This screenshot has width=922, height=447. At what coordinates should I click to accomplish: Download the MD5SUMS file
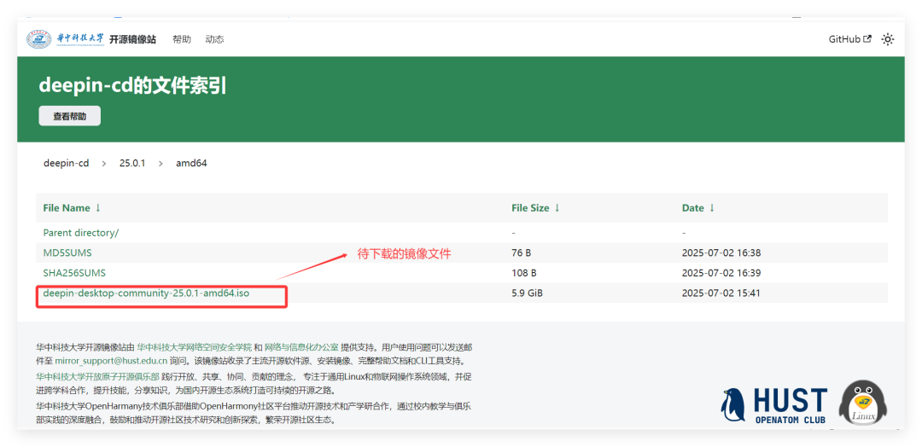click(67, 253)
